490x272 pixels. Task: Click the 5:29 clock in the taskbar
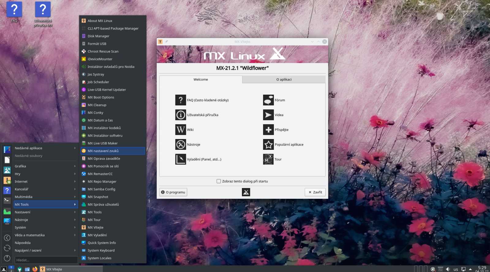pos(482,268)
